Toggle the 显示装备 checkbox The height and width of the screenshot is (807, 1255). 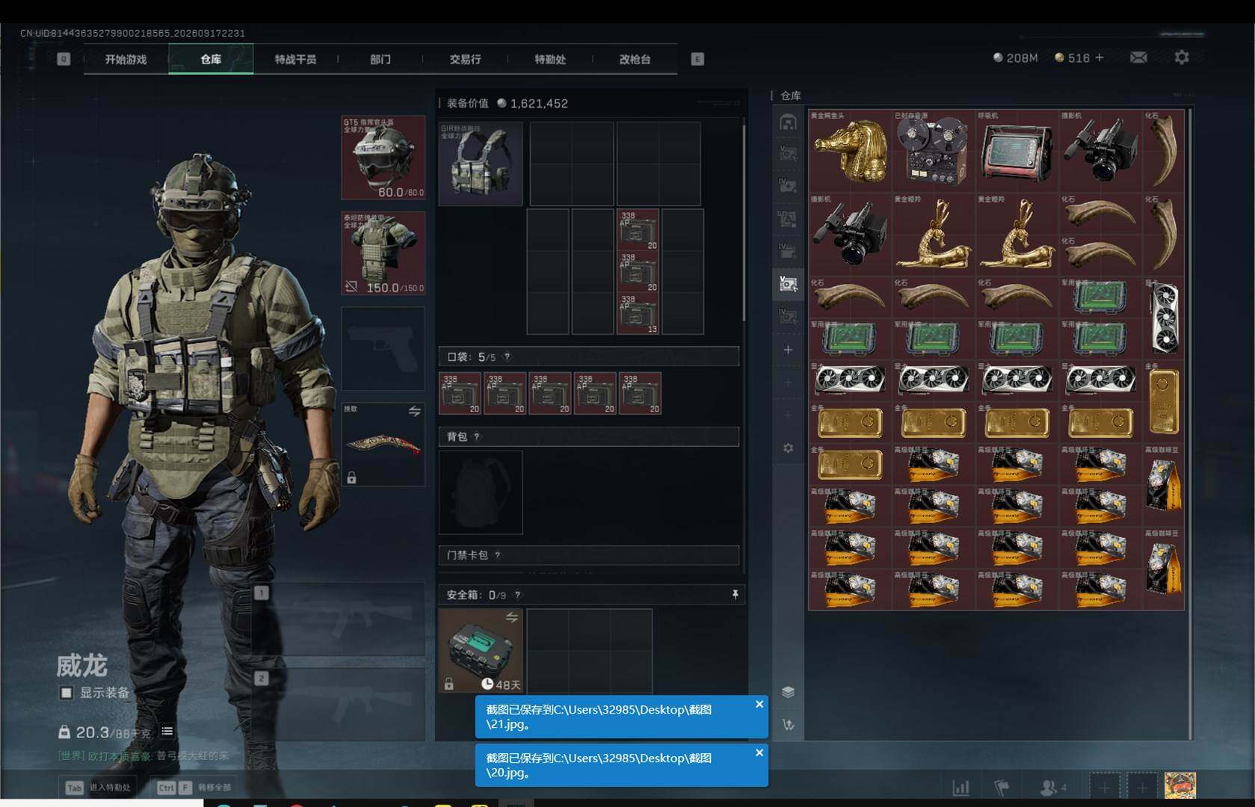pyautogui.click(x=67, y=693)
